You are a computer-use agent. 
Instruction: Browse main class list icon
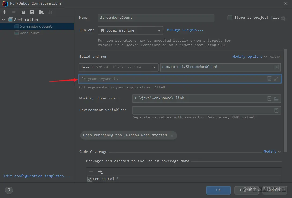276,67
